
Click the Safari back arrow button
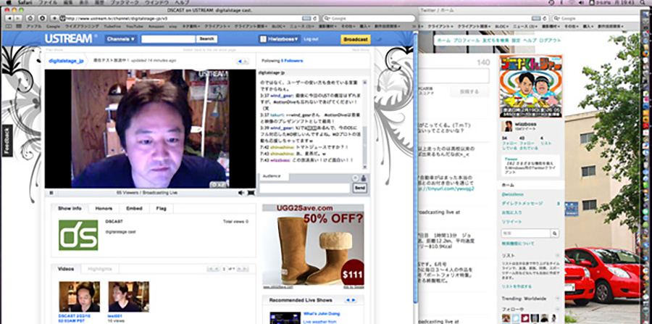click(8, 18)
